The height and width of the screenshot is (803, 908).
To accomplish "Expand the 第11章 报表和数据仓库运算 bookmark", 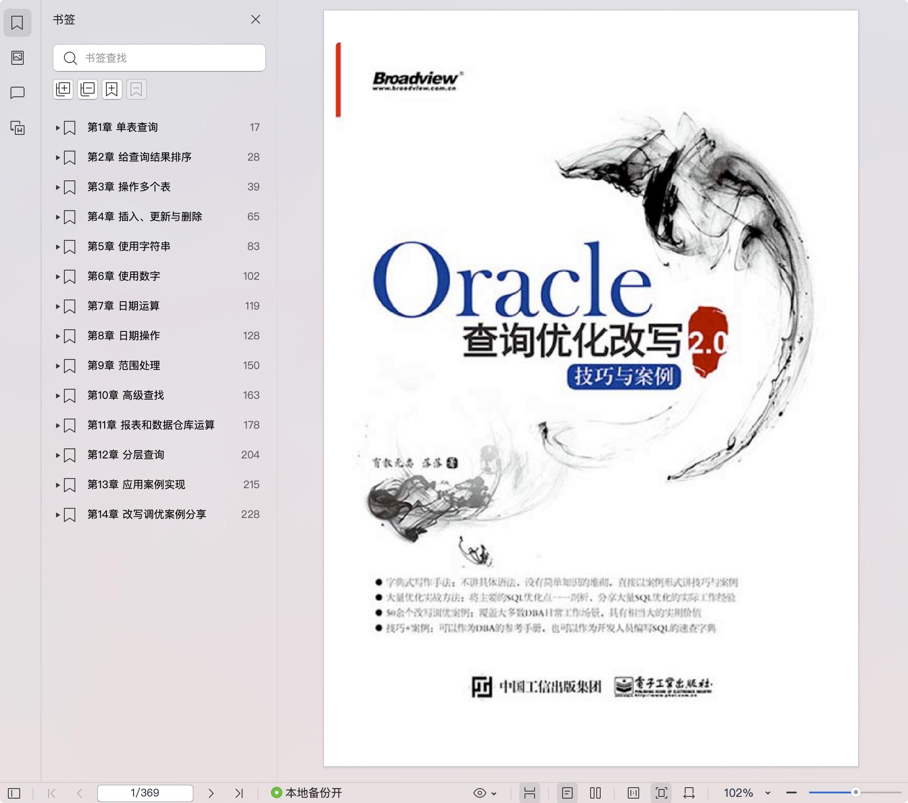I will pyautogui.click(x=57, y=425).
